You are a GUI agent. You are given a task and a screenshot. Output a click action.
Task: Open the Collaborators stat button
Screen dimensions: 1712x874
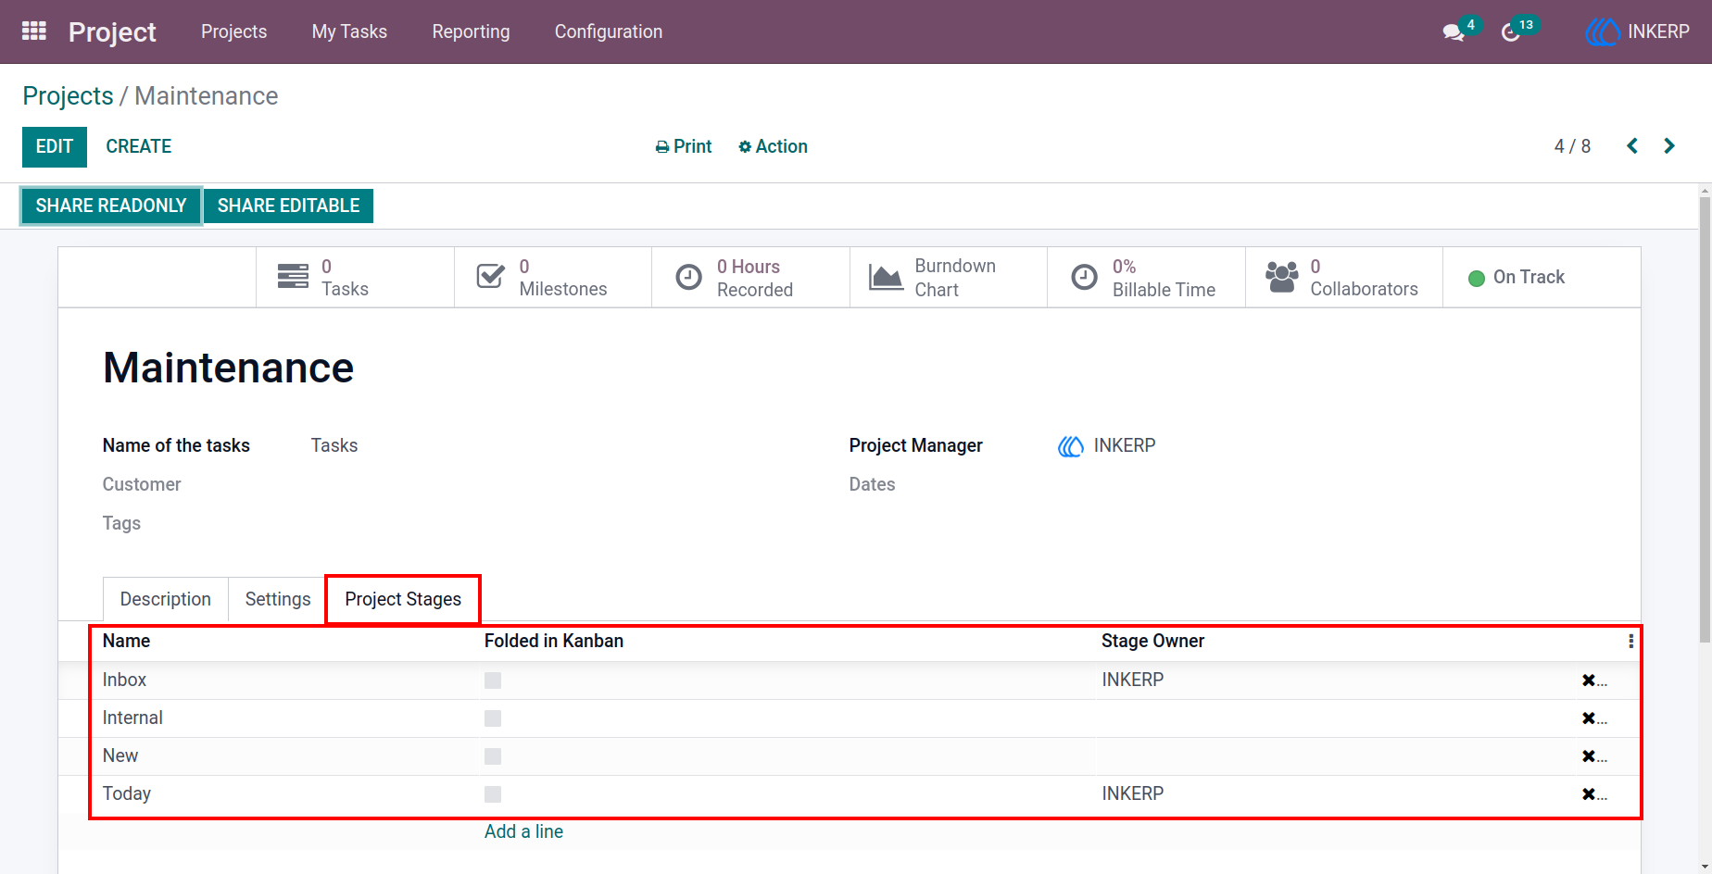tap(1344, 277)
